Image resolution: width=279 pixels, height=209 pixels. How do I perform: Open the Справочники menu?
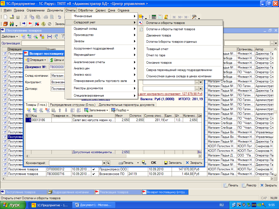[36, 10]
